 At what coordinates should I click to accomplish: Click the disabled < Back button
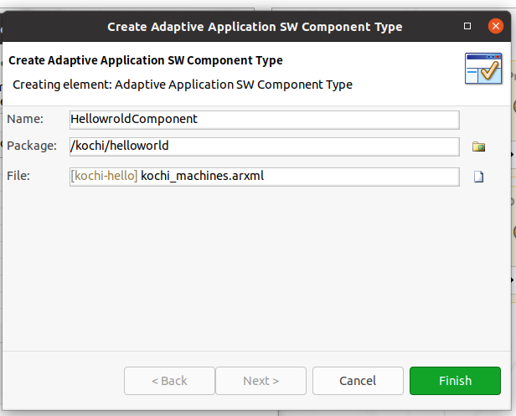coord(169,381)
